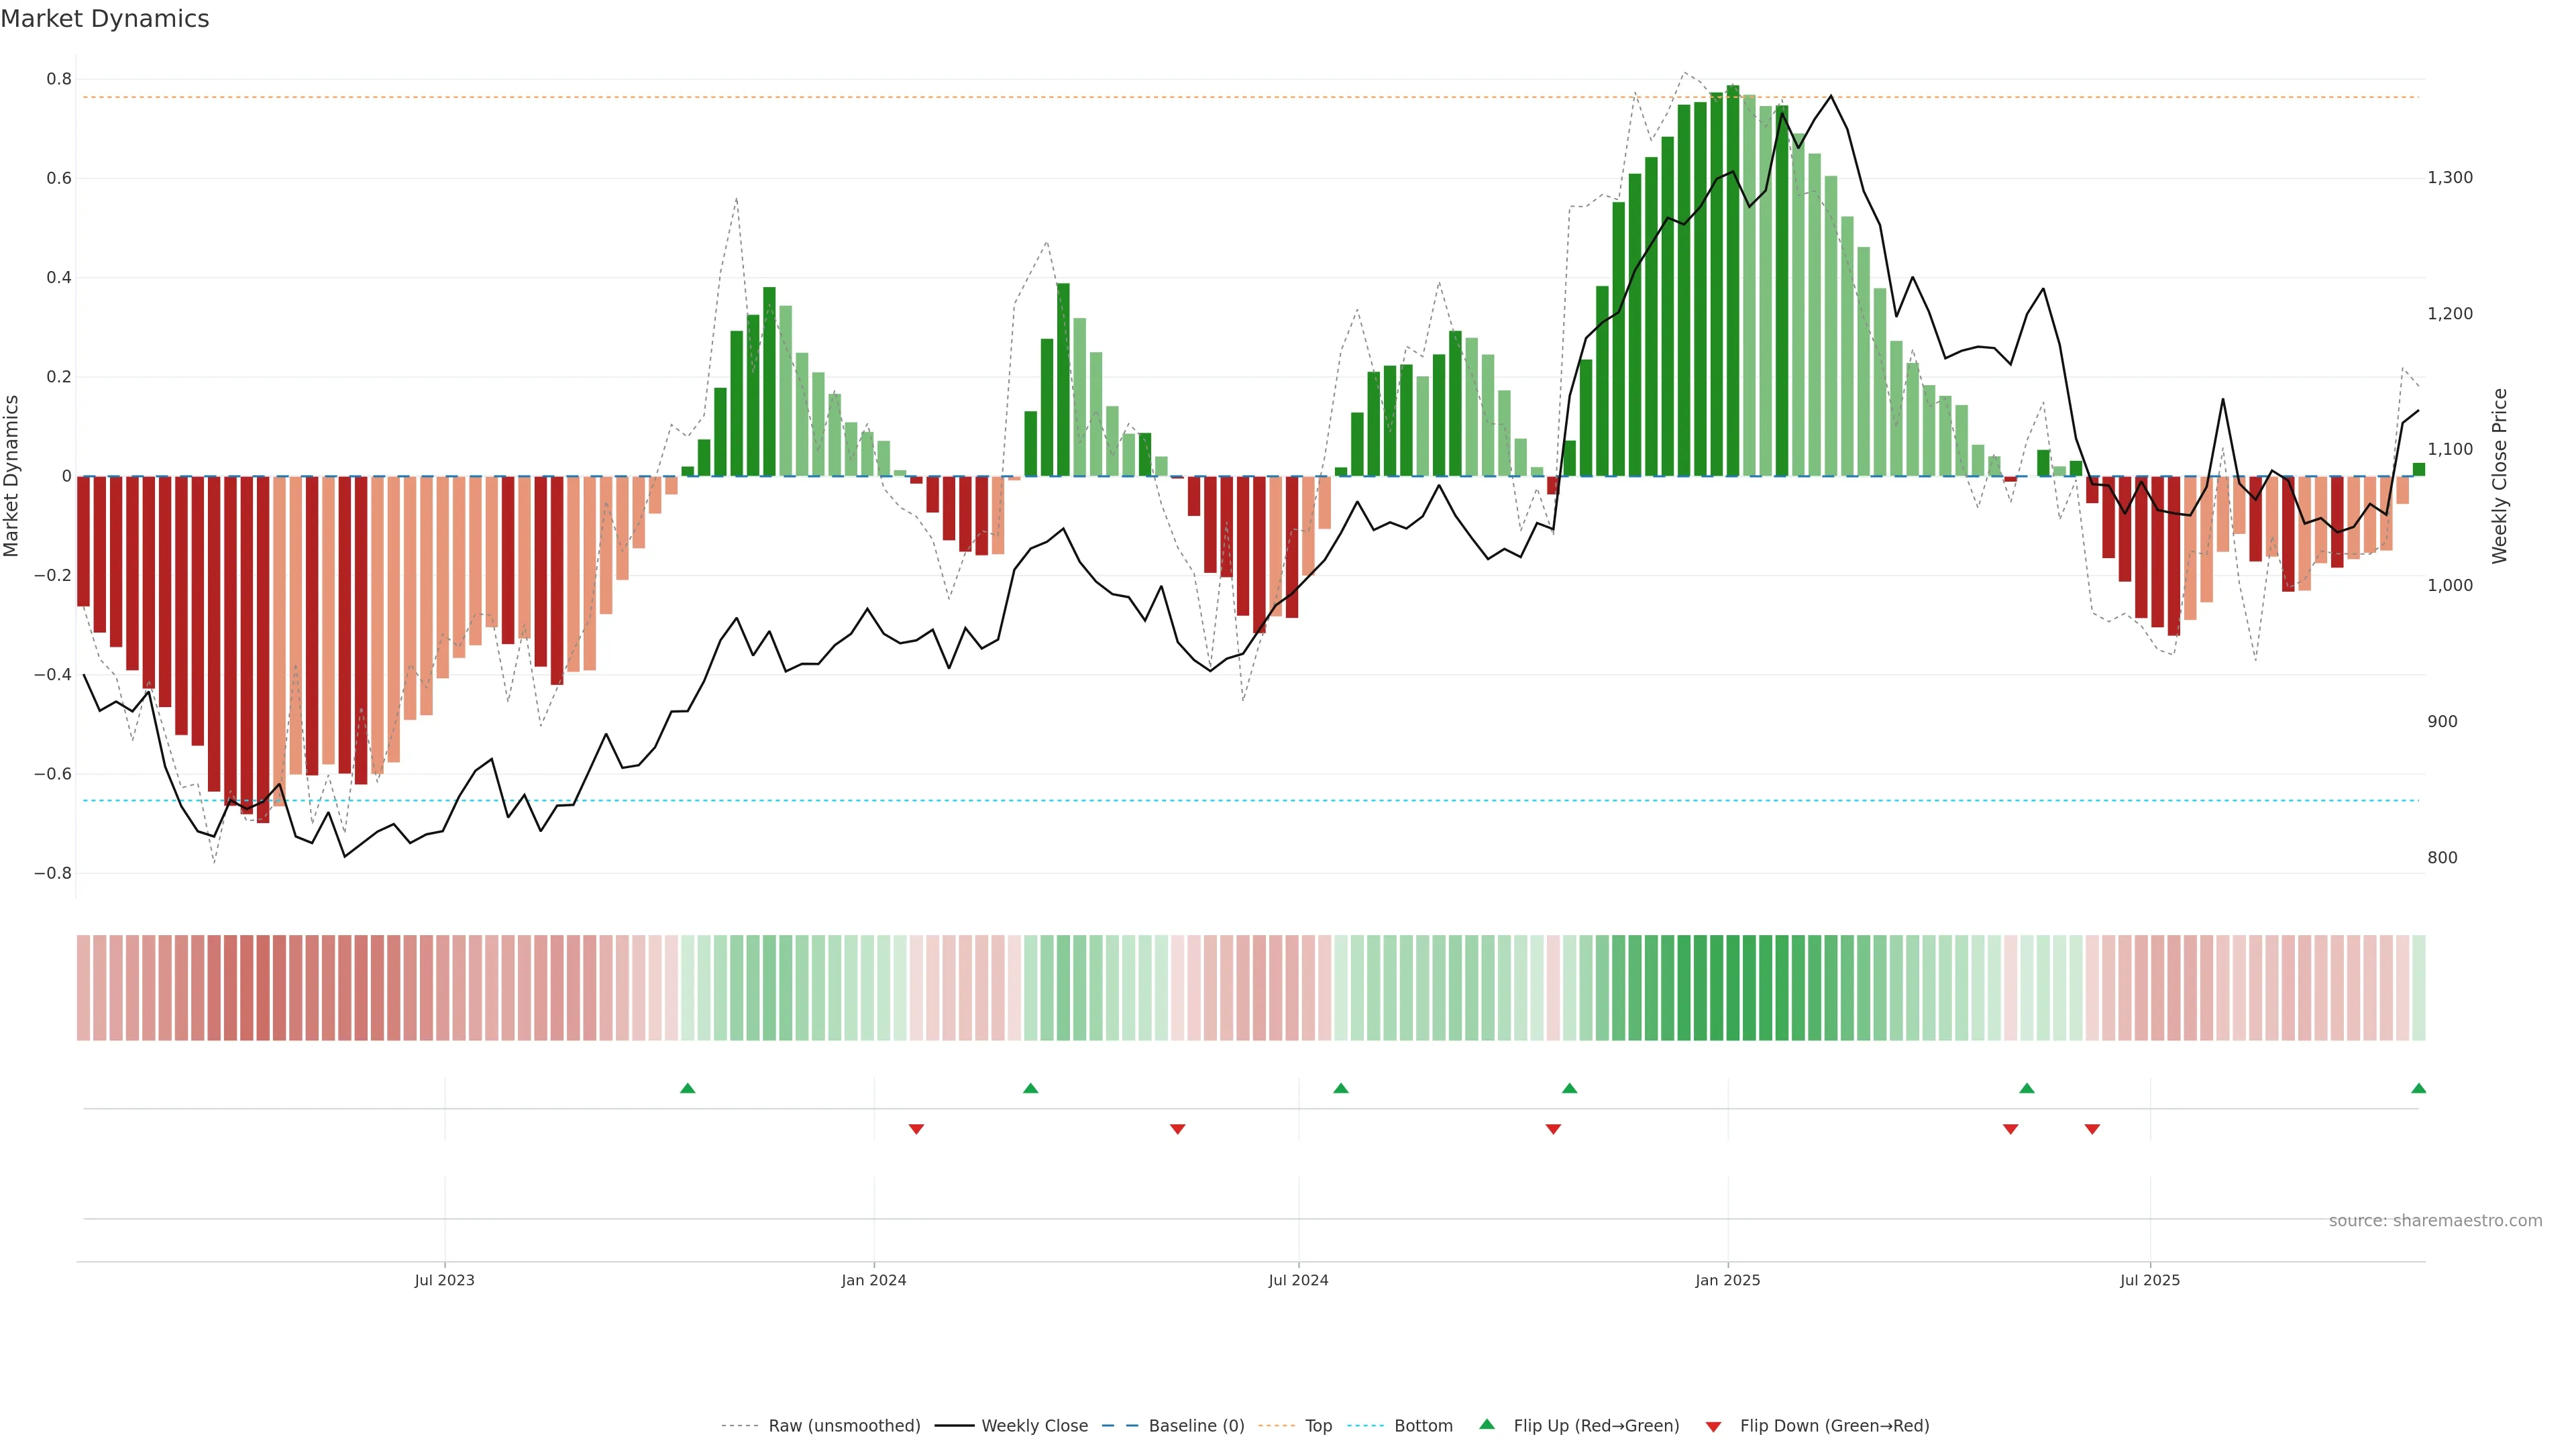Click the Flip Up green triangle legend icon

click(x=1487, y=1424)
